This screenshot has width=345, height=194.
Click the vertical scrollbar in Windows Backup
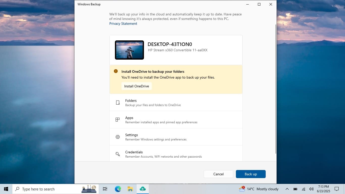276,88
